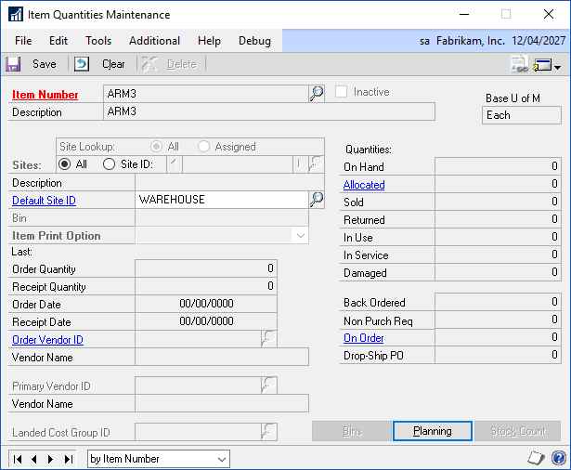Click the Order Date field

[x=206, y=304]
